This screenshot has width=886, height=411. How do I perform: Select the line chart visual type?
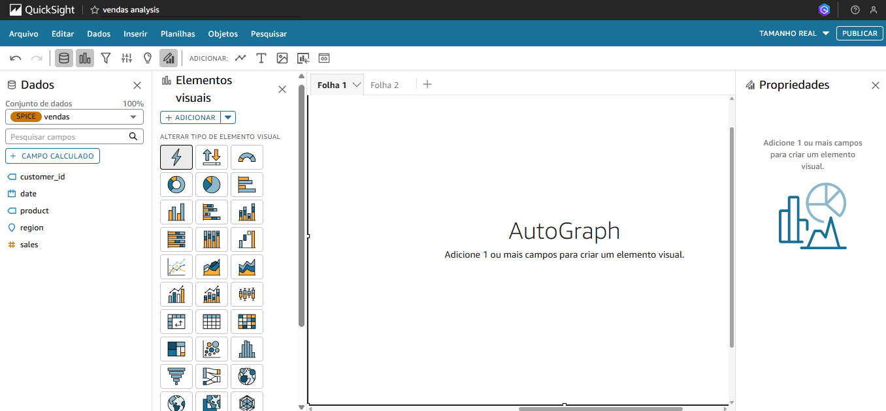point(176,267)
